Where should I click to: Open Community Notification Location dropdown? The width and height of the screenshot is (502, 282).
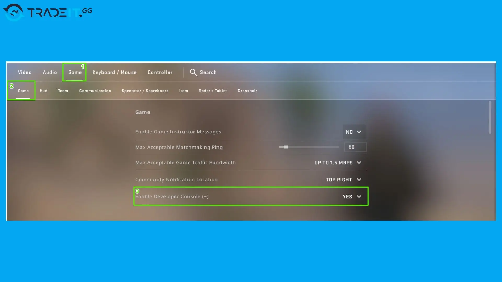[344, 180]
